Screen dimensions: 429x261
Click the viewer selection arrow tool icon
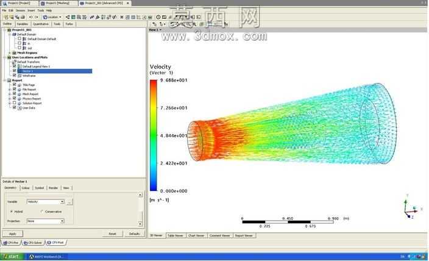[154, 24]
